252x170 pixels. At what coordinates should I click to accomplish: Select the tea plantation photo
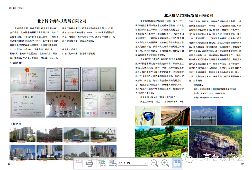[161, 142]
